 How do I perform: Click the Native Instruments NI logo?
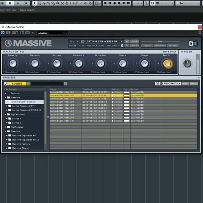tap(193, 44)
